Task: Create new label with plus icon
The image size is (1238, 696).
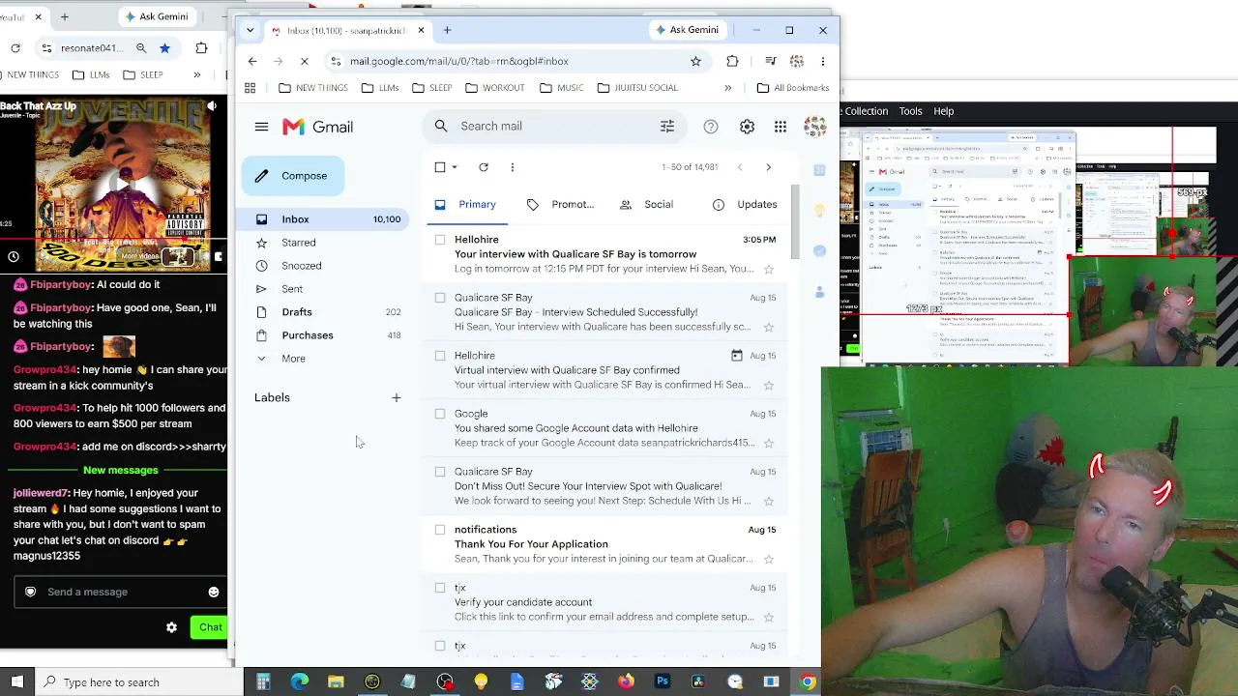Action: tap(396, 397)
